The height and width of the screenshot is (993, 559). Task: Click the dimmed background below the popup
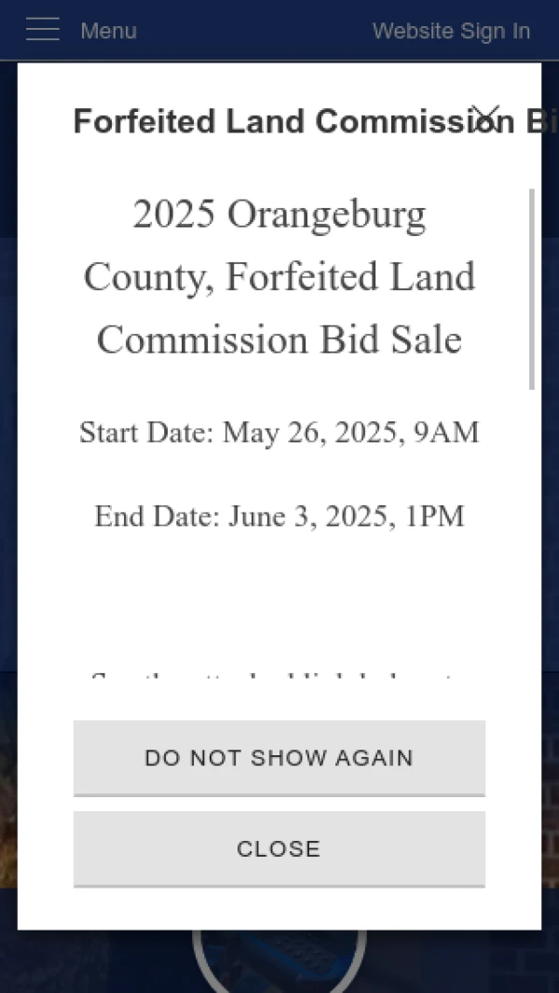pos(95,961)
